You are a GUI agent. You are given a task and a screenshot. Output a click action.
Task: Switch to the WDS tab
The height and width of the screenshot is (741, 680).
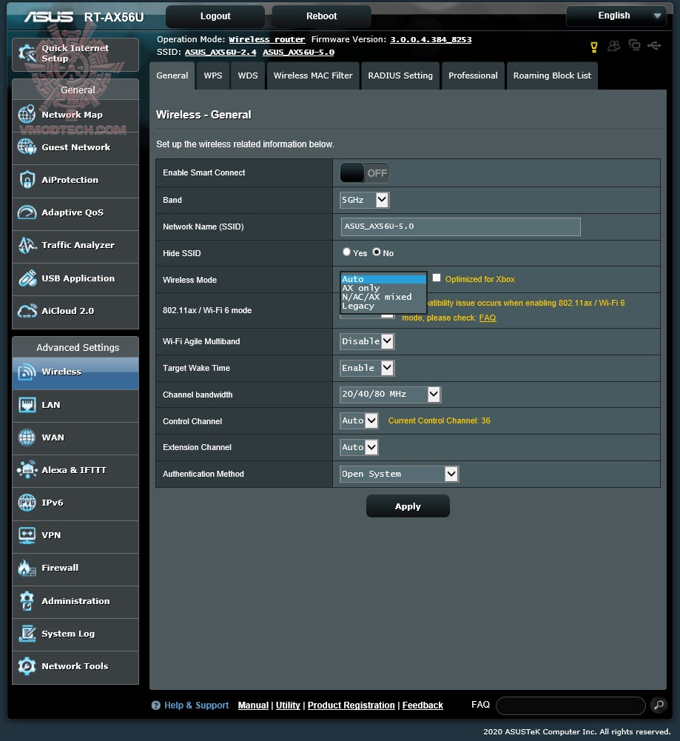pyautogui.click(x=248, y=76)
